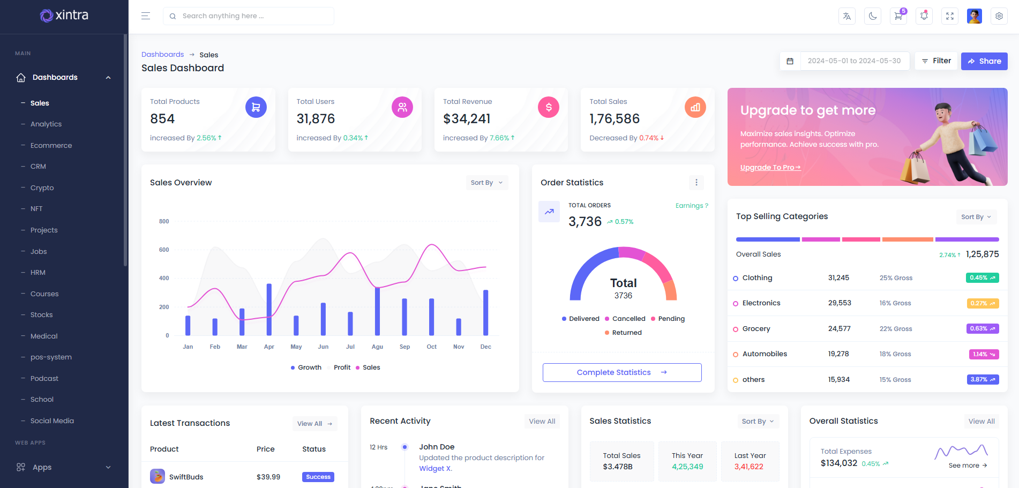Image resolution: width=1019 pixels, height=488 pixels.
Task: Click the Widget X link
Action: (x=436, y=469)
